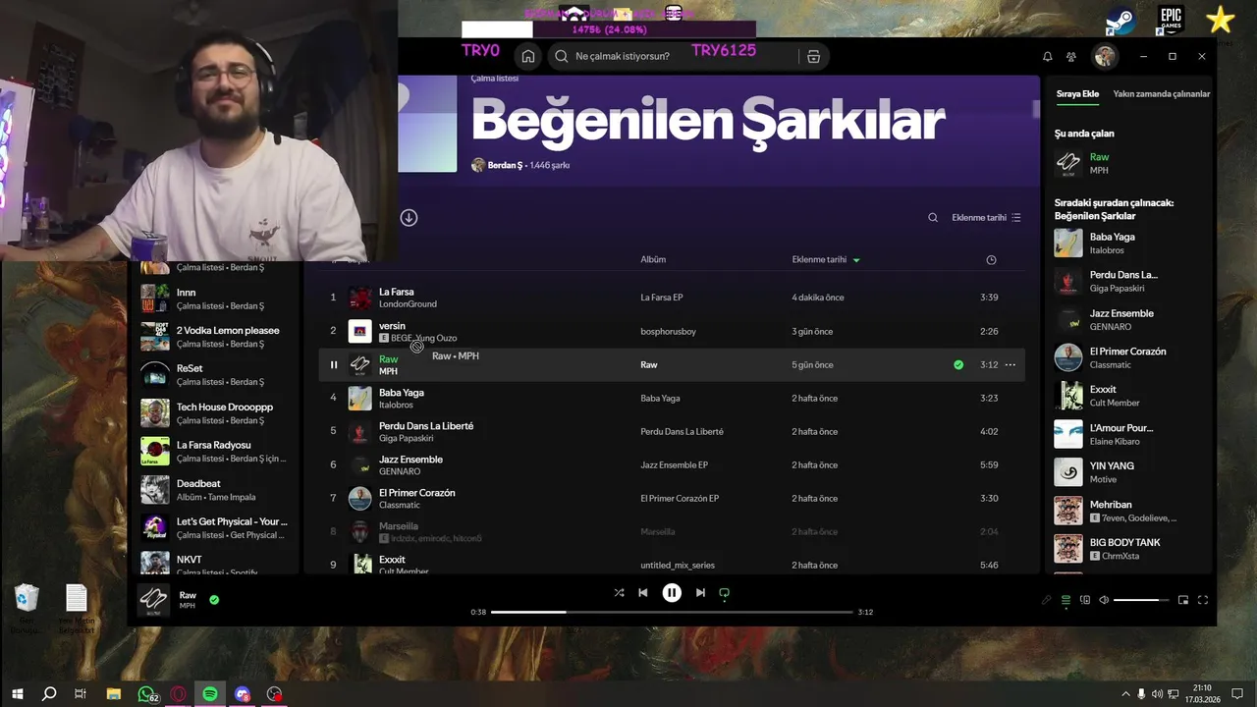Sort by the 'Eklenme tarihi' column header
Viewport: 1257px width, 707px height.
tap(826, 260)
